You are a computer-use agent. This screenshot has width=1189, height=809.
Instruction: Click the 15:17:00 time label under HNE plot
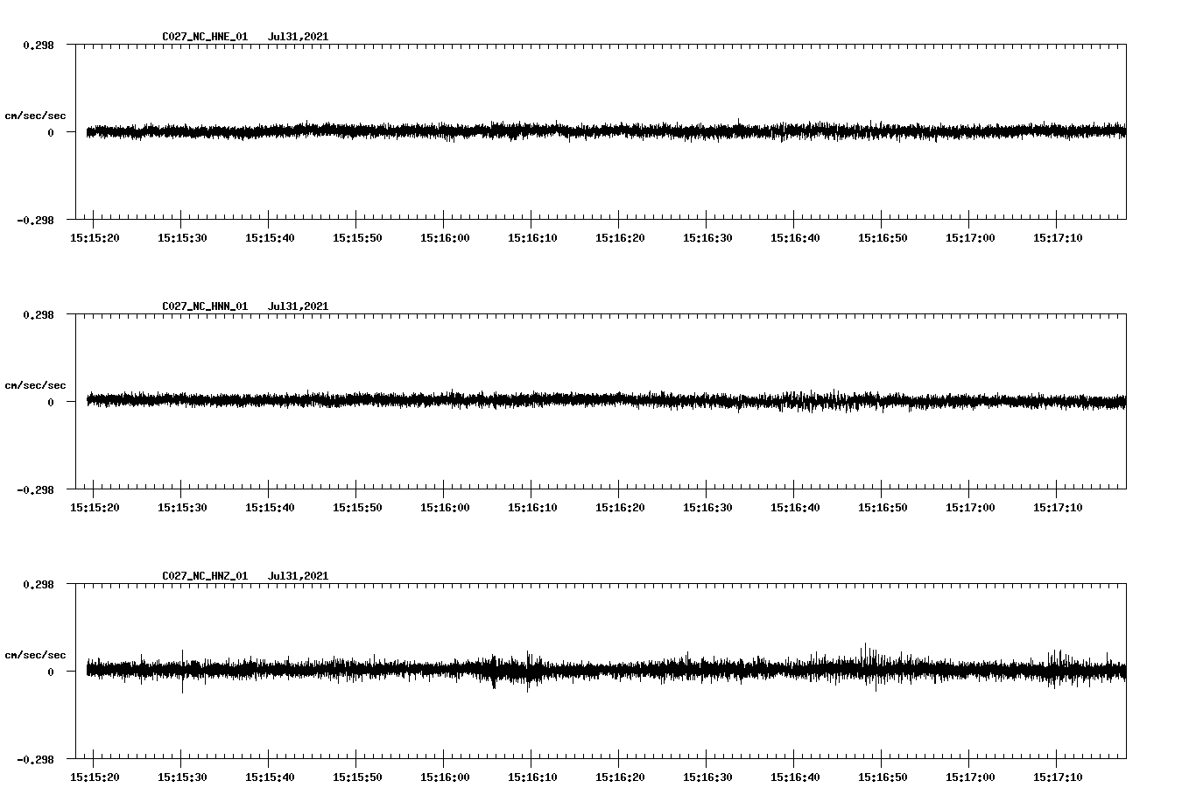point(970,238)
